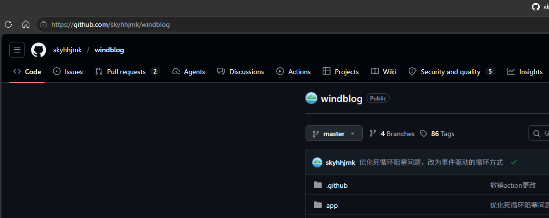View the 86 Tags link

(437, 134)
